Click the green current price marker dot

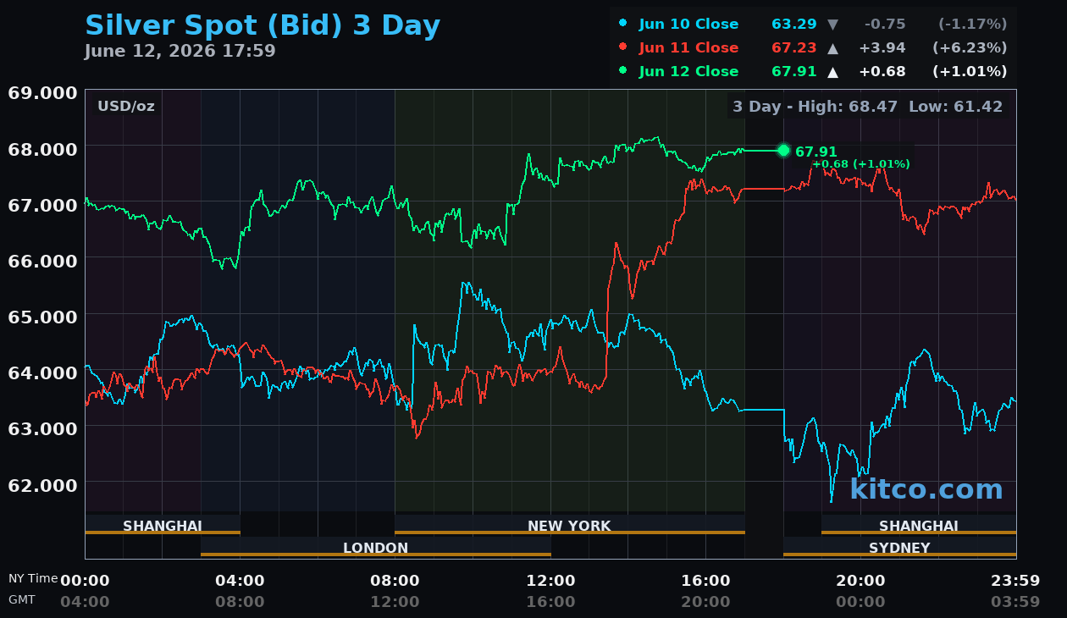tap(783, 151)
